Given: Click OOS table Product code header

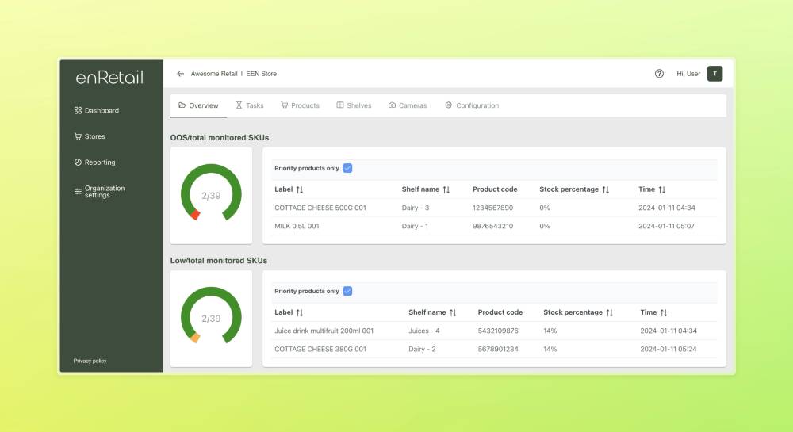Looking at the screenshot, I should pyautogui.click(x=495, y=189).
